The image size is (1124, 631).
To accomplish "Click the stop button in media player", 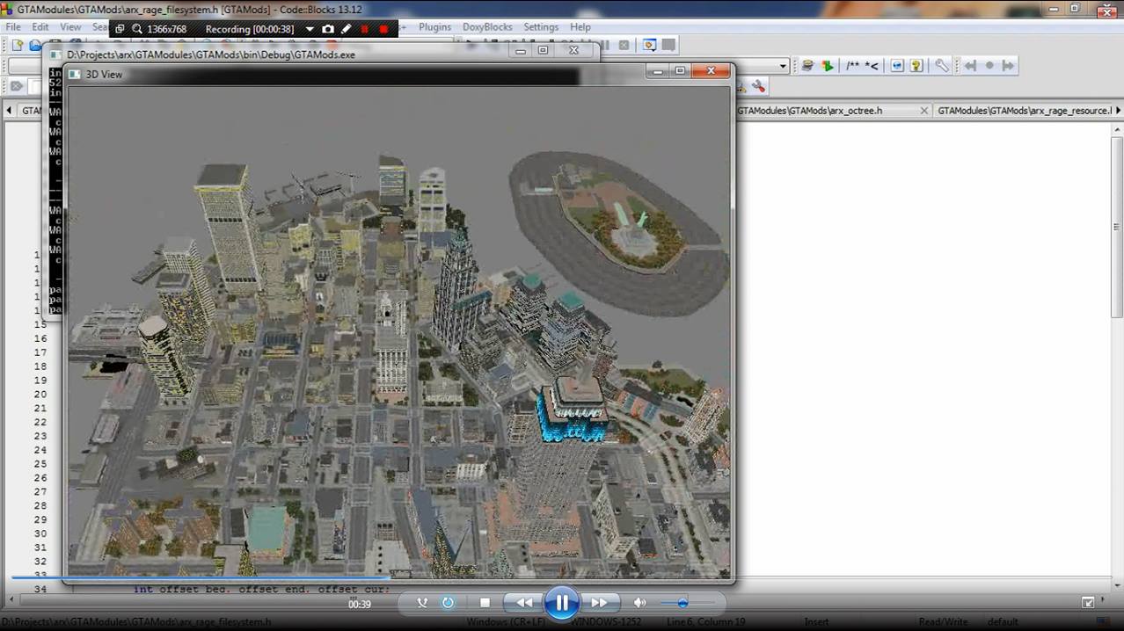I will tap(485, 603).
